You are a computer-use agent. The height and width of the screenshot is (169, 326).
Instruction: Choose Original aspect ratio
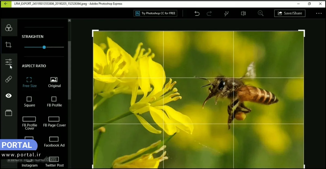pos(54,82)
